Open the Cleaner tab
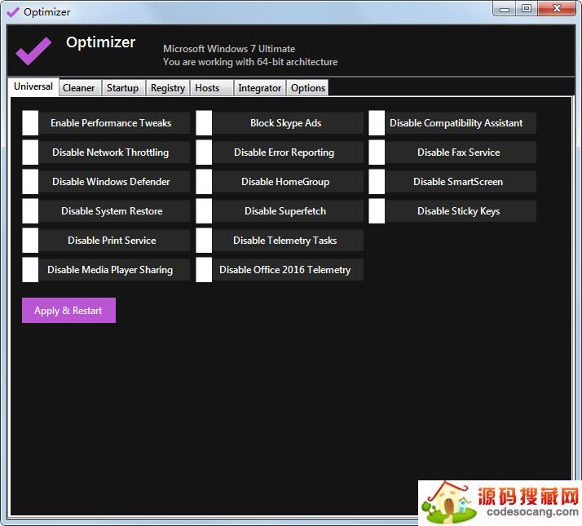The height and width of the screenshot is (526, 582). 80,88
